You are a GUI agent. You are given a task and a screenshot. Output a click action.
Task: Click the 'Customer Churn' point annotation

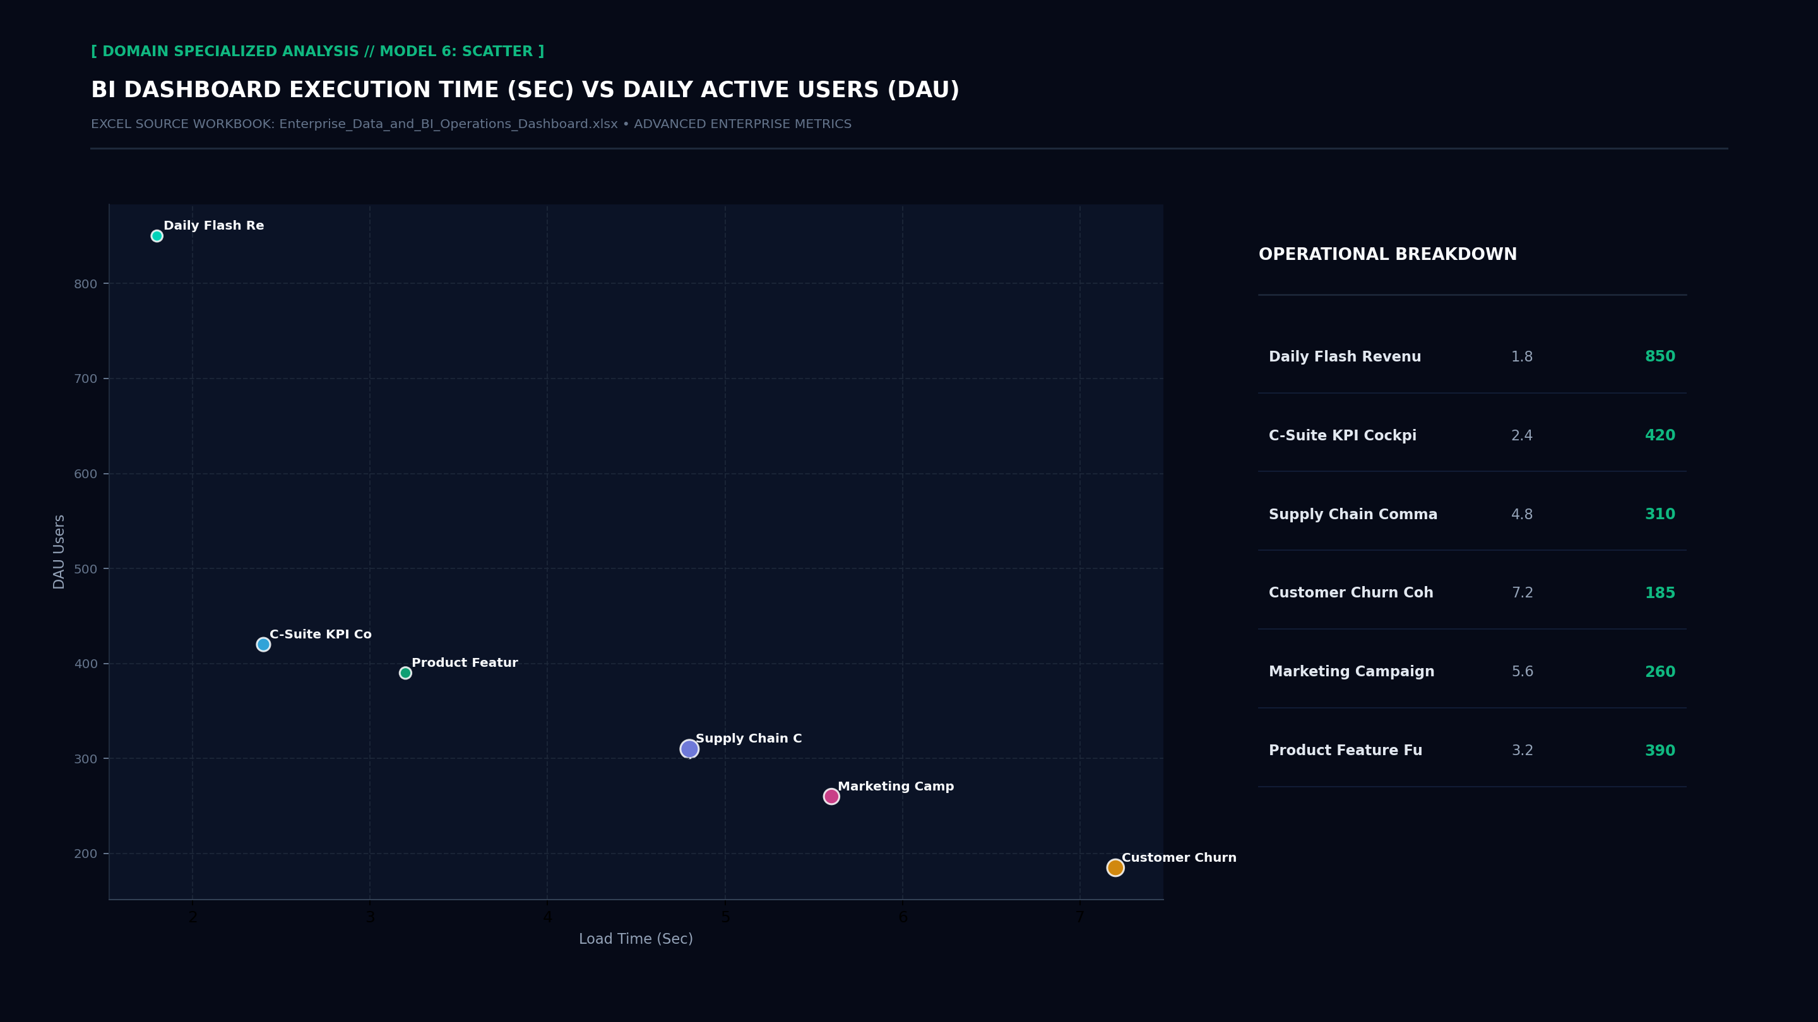(x=1179, y=858)
